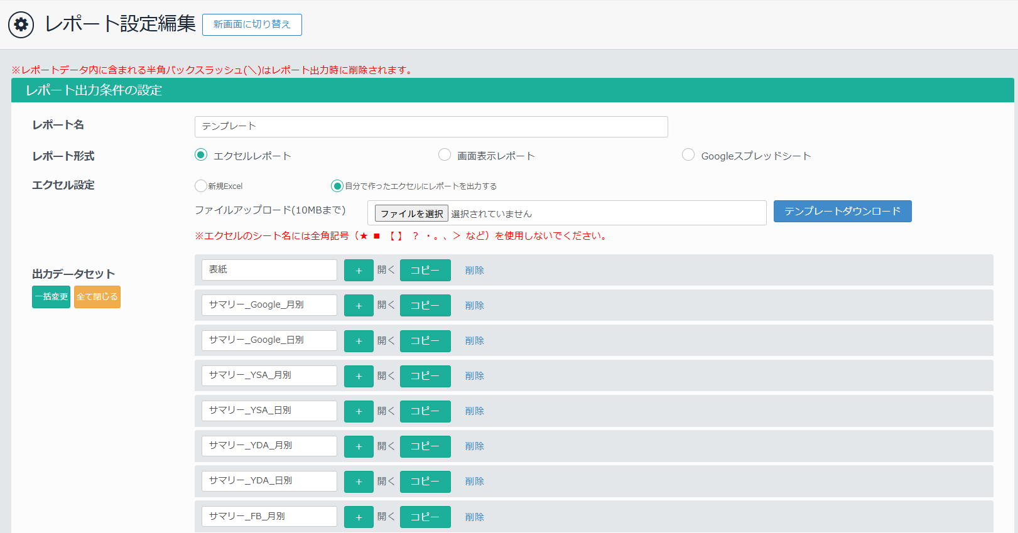Expand 表紙 dataset with 開く
This screenshot has height=533, width=1018.
(x=386, y=270)
